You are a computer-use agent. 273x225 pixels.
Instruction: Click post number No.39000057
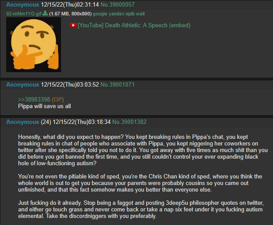(x=118, y=4)
